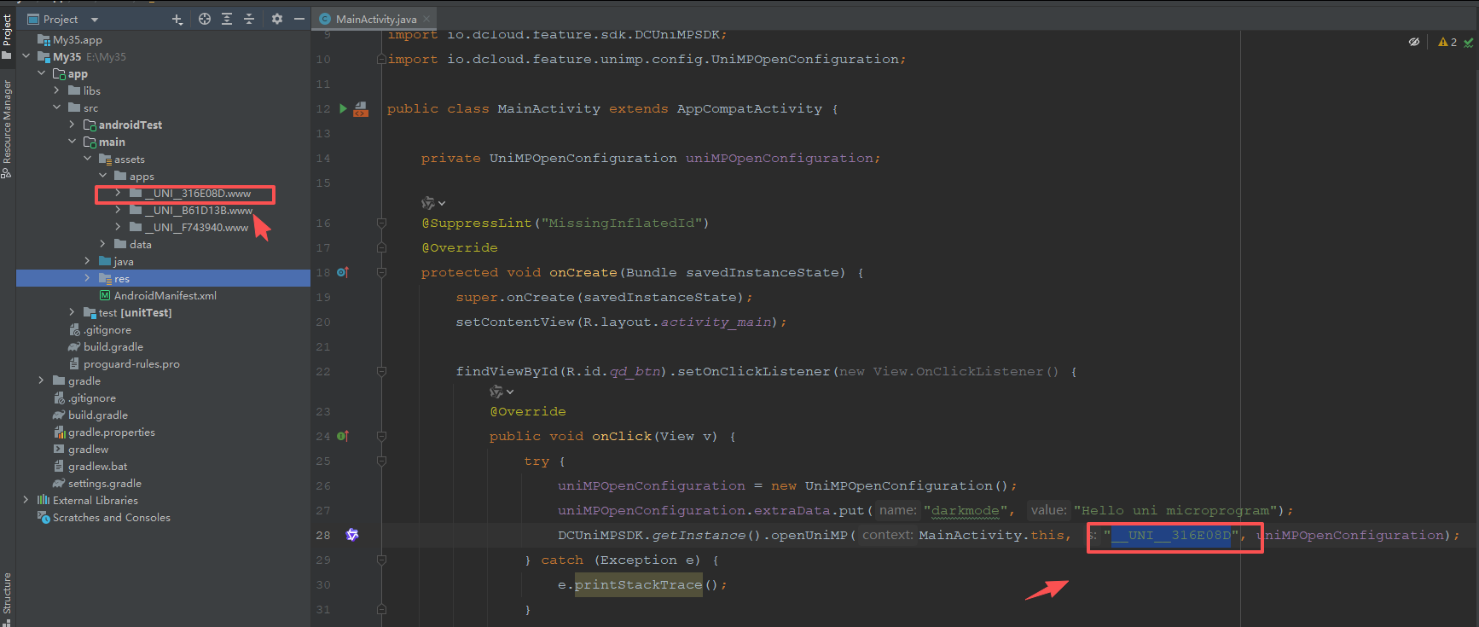The image size is (1479, 627).
Task: Select settings.gradle file
Action: click(x=104, y=484)
